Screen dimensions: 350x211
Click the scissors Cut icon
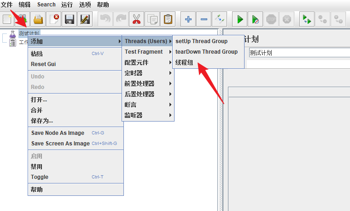click(136, 19)
